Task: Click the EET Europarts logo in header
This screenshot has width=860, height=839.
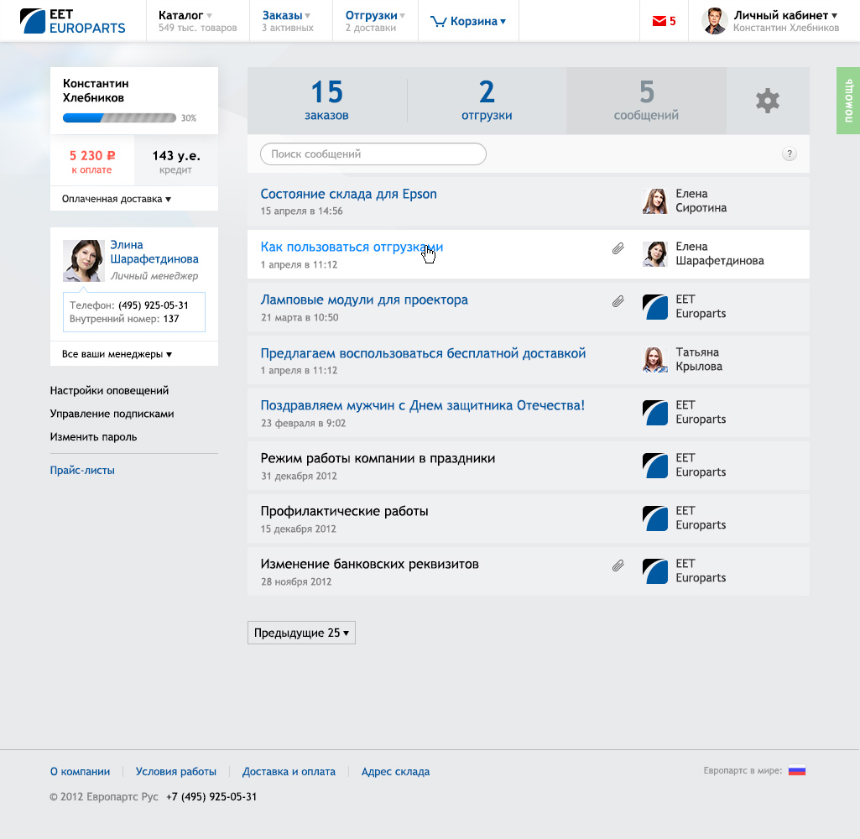Action: pyautogui.click(x=73, y=21)
